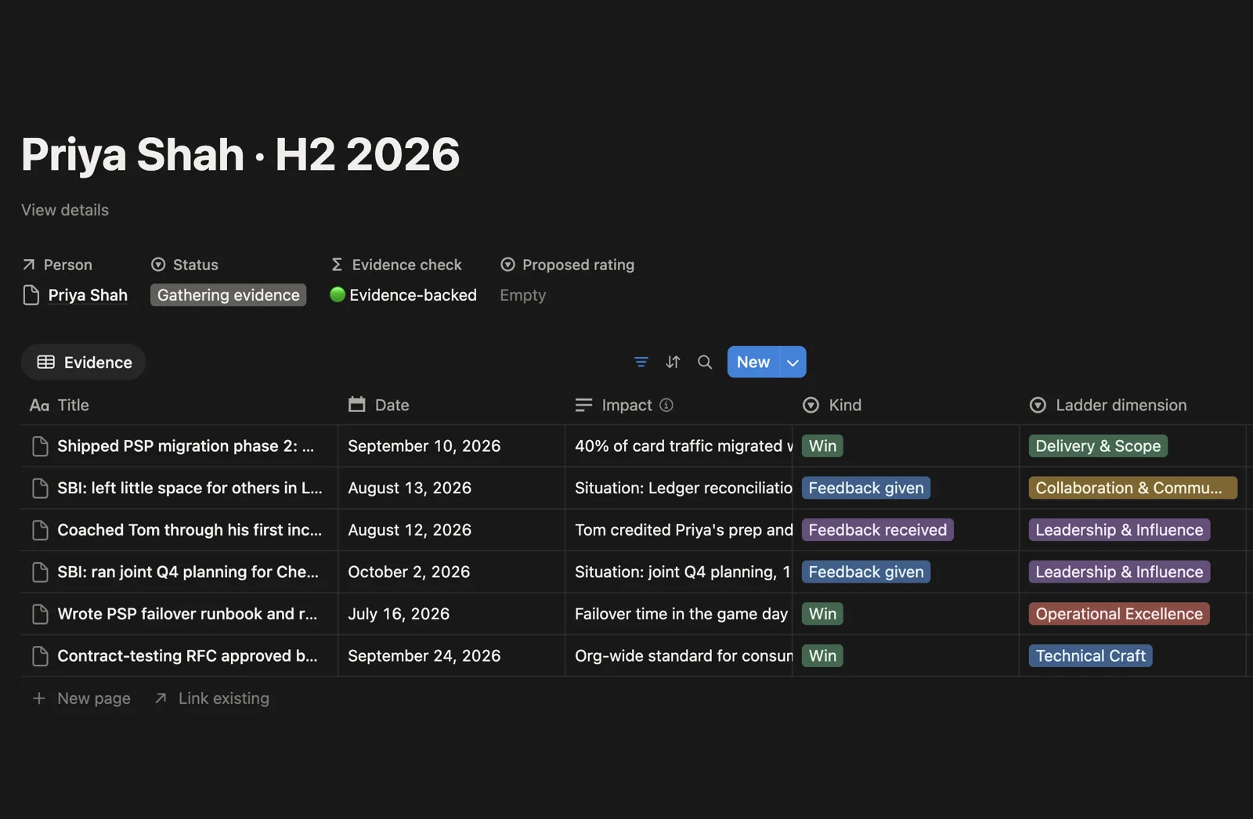Click View details link
Screen dimensions: 1253x819
tap(65, 210)
